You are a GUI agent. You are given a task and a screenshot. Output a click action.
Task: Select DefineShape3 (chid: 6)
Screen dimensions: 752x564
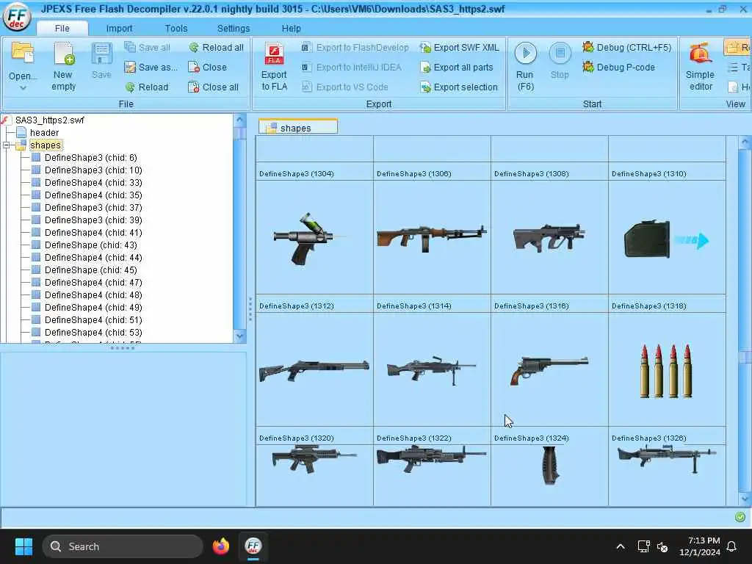click(90, 157)
